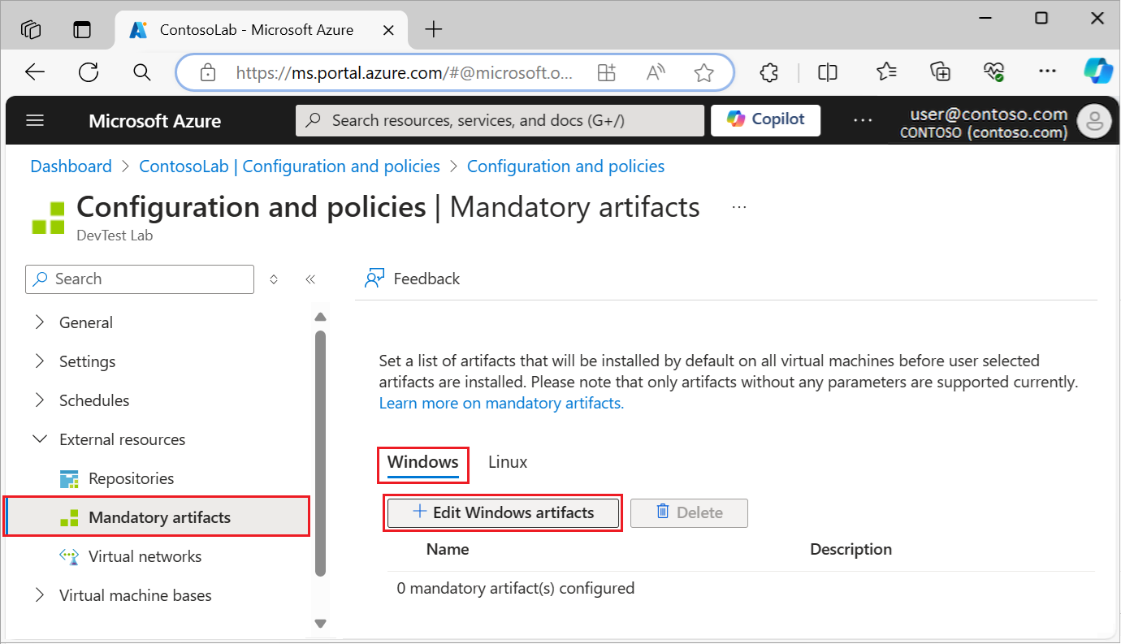Viewport: 1121px width, 644px height.
Task: Click the Azure global search box
Action: pyautogui.click(x=500, y=120)
